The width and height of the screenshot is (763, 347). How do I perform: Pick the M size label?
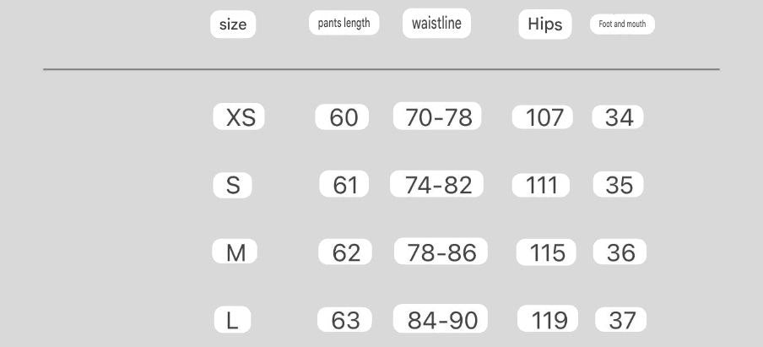(x=235, y=252)
